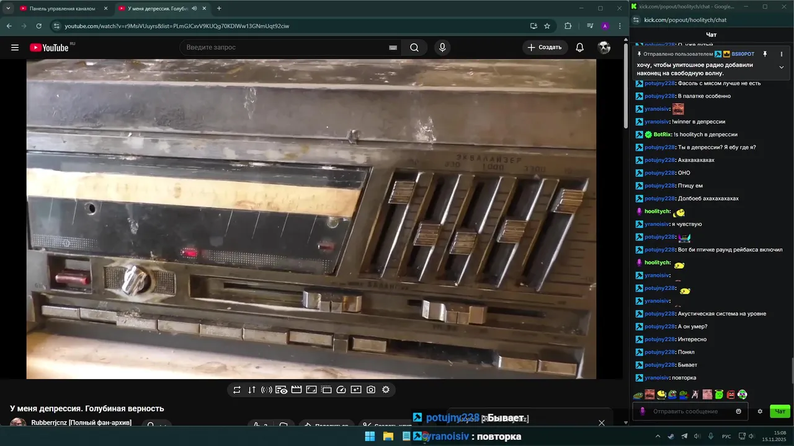
Task: Close the notification popup with X at the bottom
Action: point(601,423)
